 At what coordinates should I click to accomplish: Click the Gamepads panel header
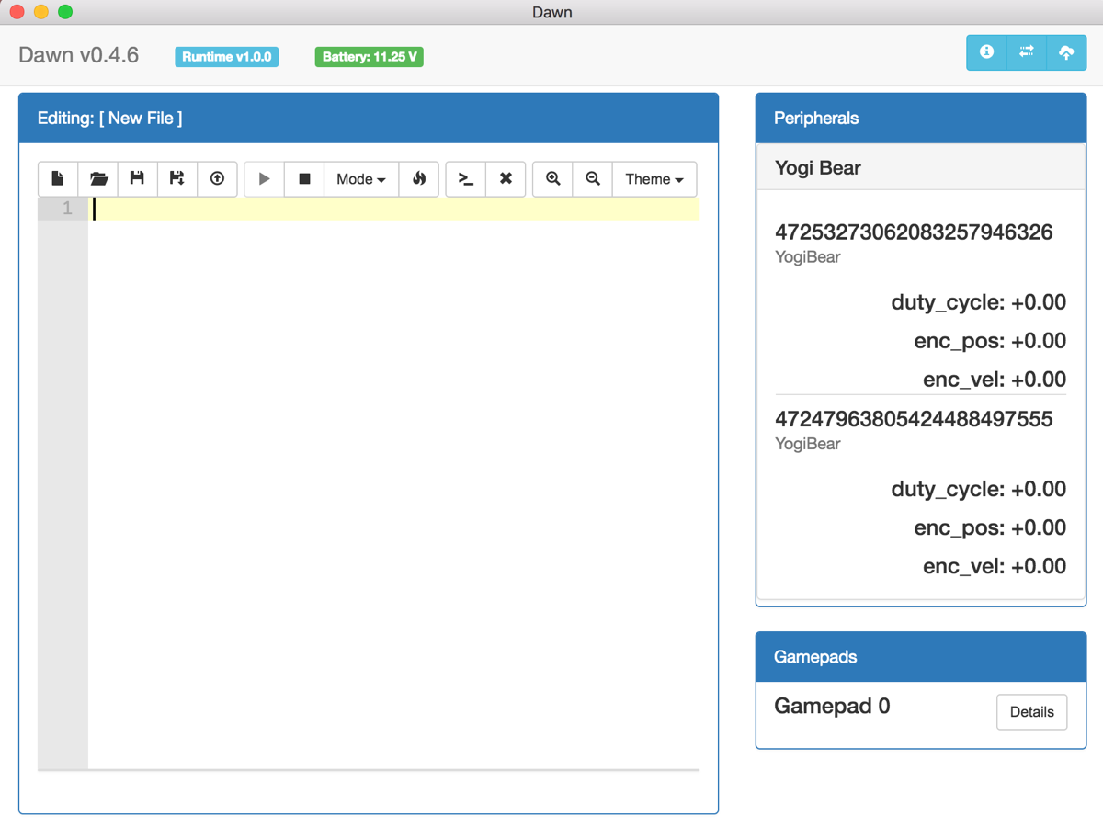pyautogui.click(x=921, y=657)
